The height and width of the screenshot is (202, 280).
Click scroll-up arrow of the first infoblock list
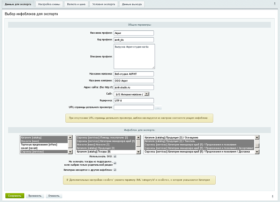pyautogui.click(x=70, y=137)
